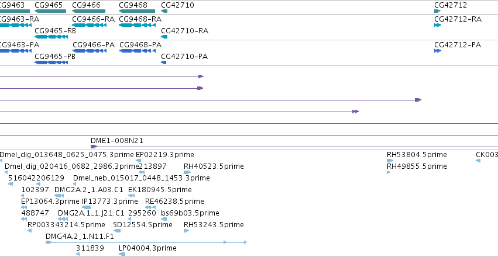Viewport: 498px width, 257px height.
Task: Click transcript CG9465-RB label
Action: 55,31
